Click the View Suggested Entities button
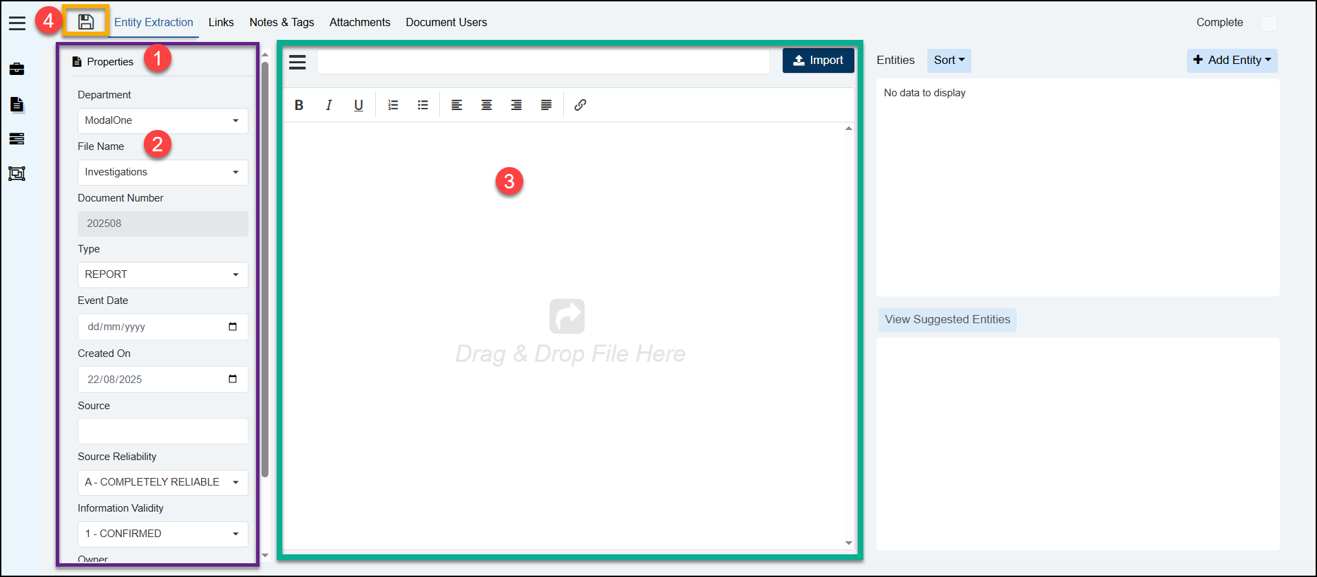 pyautogui.click(x=947, y=320)
